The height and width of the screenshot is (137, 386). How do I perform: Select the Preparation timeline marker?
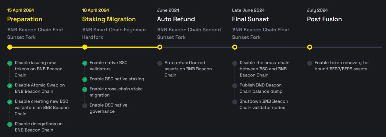[10, 47]
